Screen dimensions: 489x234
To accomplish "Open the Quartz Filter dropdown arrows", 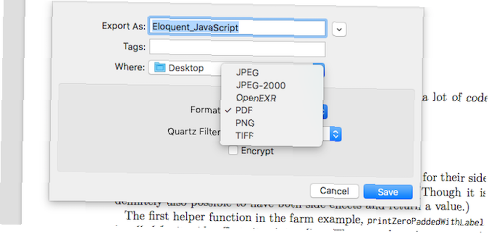I will (335, 134).
